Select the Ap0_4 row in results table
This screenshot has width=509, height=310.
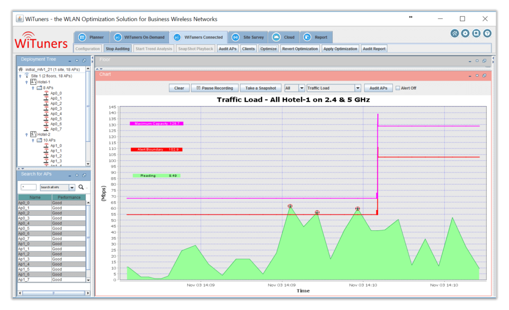51,223
